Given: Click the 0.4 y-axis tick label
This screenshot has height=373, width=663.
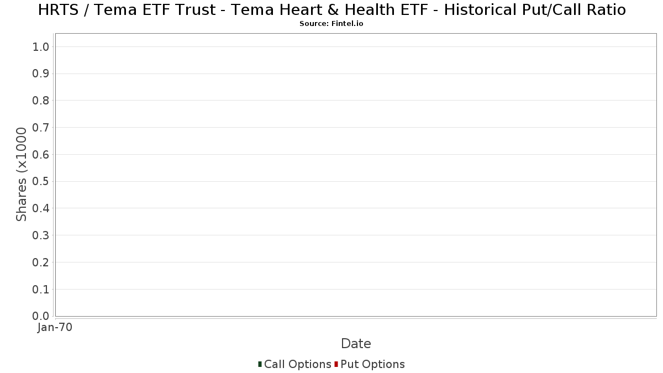Looking at the screenshot, I should point(41,208).
